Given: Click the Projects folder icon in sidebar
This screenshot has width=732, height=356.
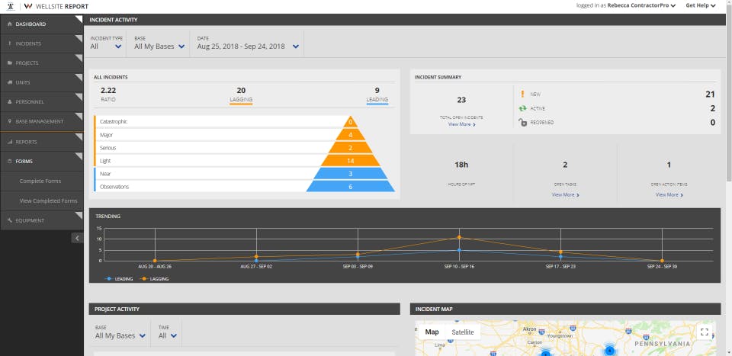Looking at the screenshot, I should [10, 63].
